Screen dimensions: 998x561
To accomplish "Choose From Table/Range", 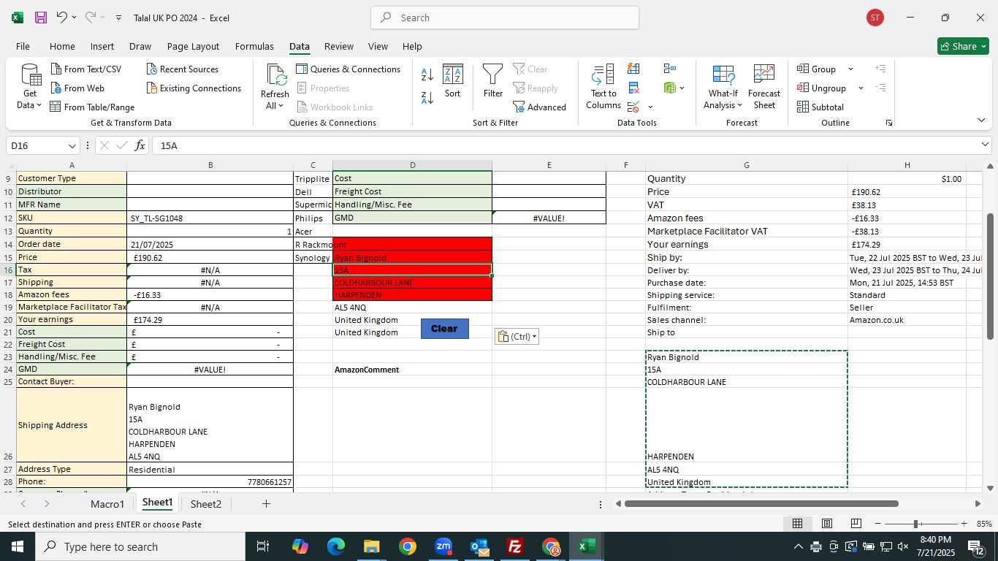I will coord(92,107).
